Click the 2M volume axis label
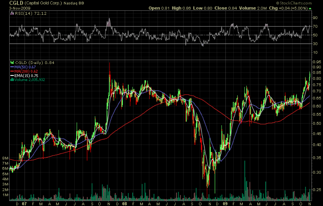 point(5,190)
